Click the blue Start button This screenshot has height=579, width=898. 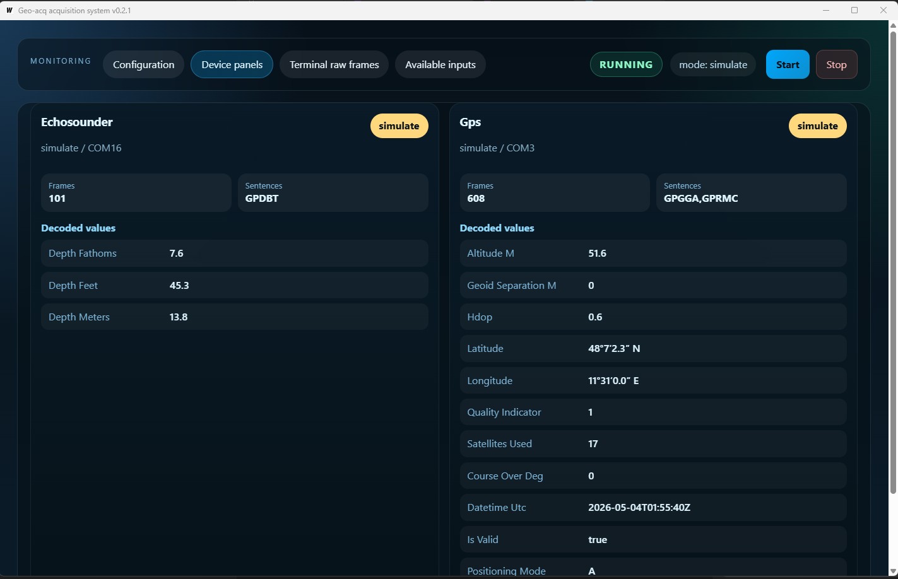point(788,64)
